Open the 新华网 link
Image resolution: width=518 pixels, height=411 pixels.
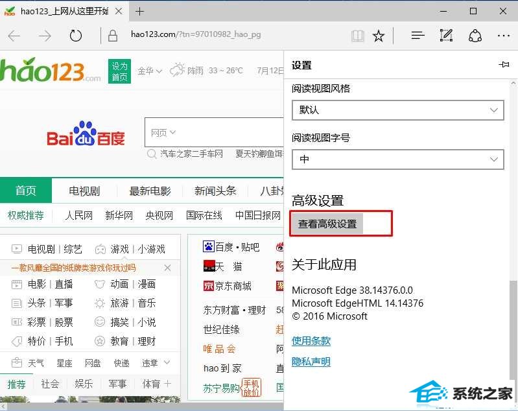click(119, 215)
